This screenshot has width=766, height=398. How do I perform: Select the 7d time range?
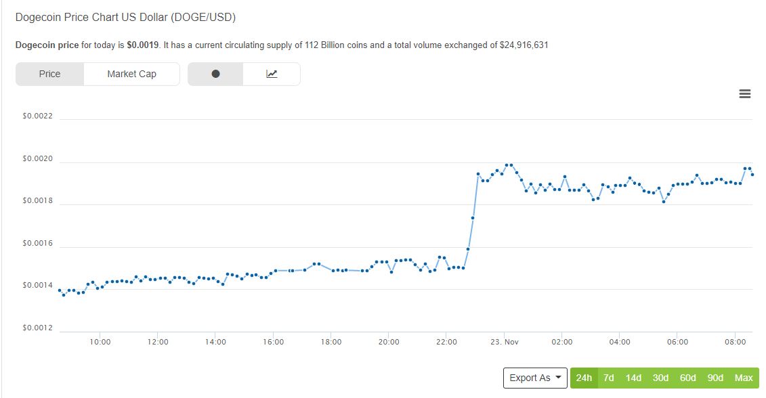click(x=609, y=378)
